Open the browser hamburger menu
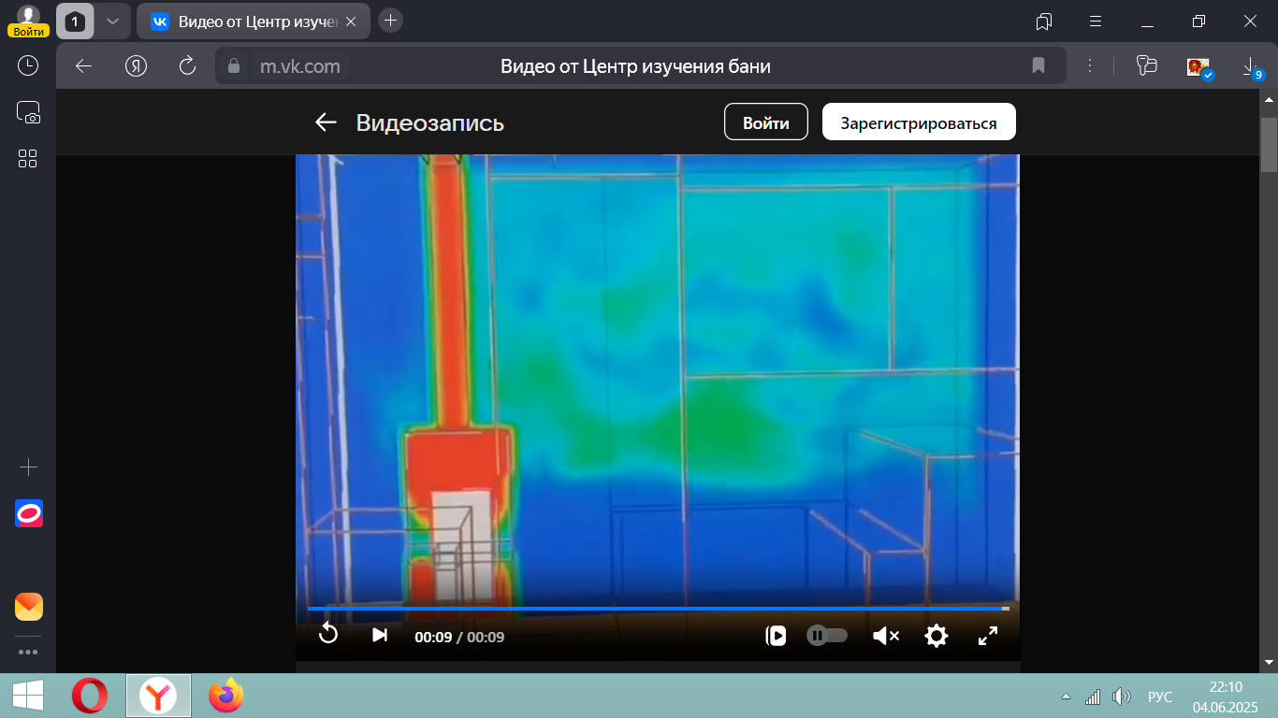 coord(1096,21)
